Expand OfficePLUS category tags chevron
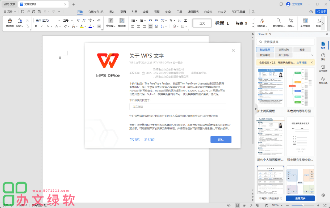The image size is (330, 208). click(312, 55)
